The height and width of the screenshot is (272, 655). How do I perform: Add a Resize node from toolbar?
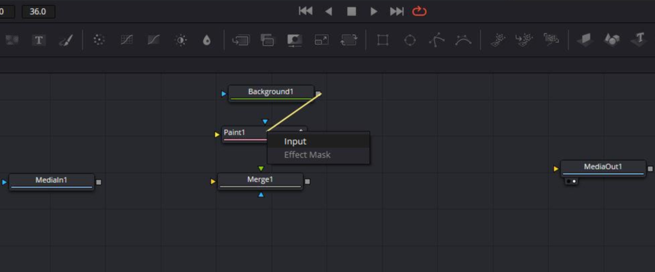pos(321,40)
